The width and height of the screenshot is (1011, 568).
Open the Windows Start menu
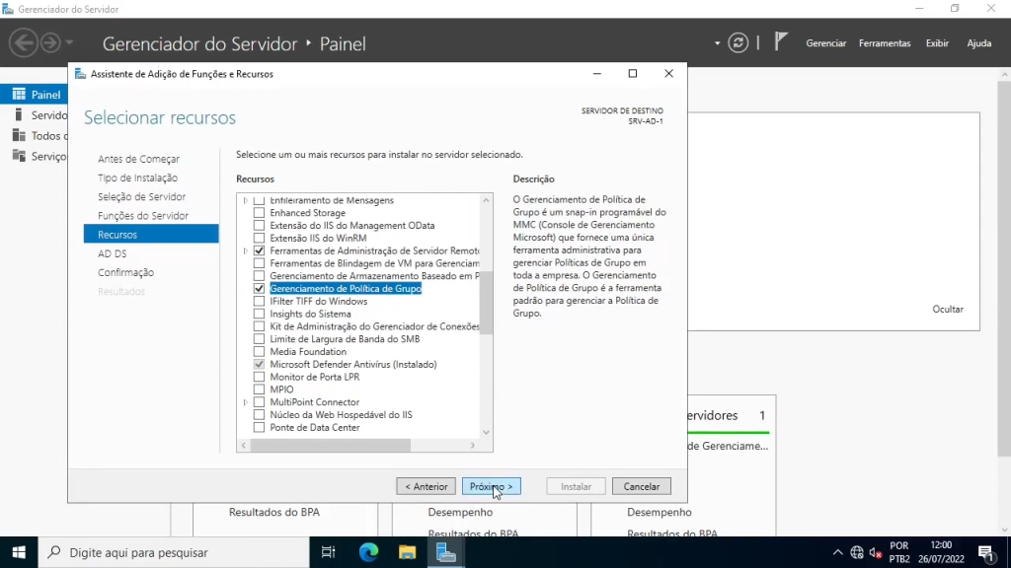(x=19, y=552)
